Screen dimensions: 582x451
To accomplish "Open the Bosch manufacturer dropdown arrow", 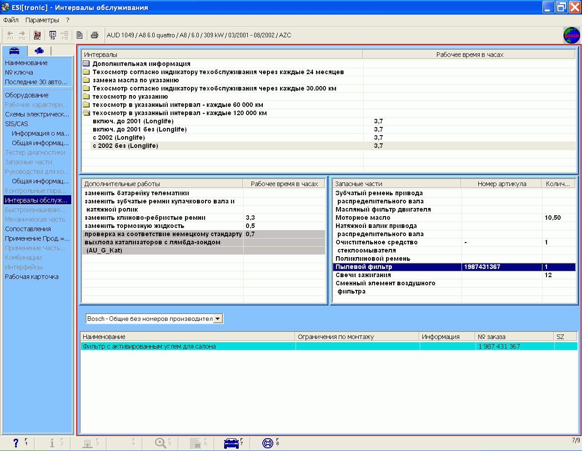I will [x=218, y=319].
